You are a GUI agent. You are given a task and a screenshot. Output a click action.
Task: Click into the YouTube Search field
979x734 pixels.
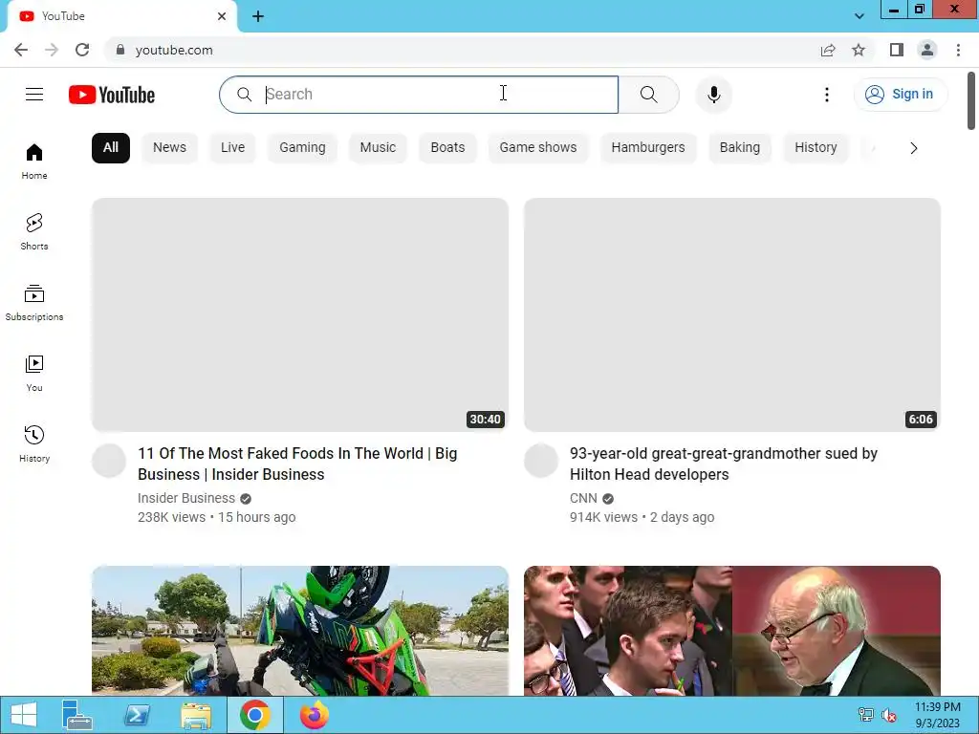(419, 95)
